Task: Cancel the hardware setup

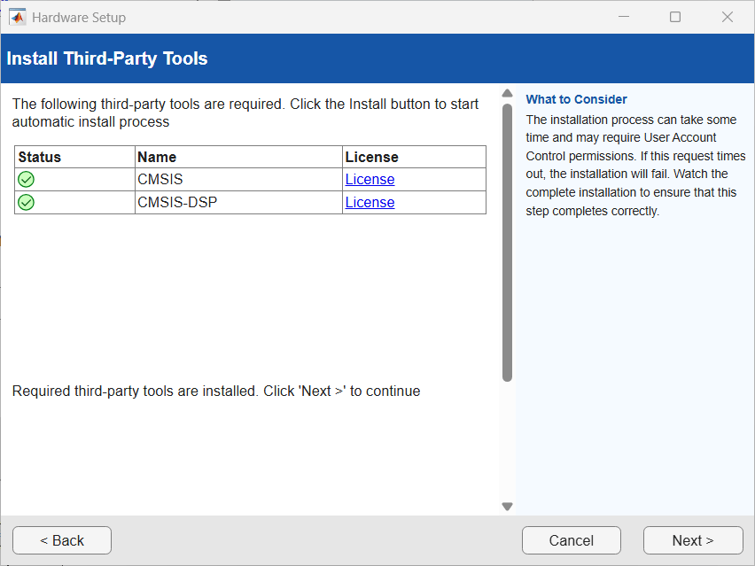Action: pos(572,540)
